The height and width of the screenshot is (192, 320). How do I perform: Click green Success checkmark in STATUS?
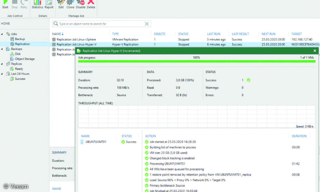pos(249,80)
